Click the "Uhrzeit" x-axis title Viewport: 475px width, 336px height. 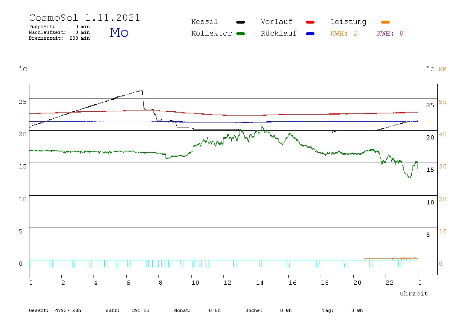pos(414,293)
